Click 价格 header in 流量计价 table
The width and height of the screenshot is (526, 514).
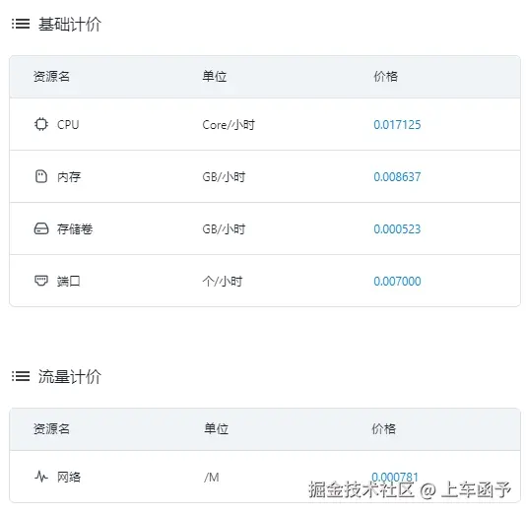coord(384,429)
